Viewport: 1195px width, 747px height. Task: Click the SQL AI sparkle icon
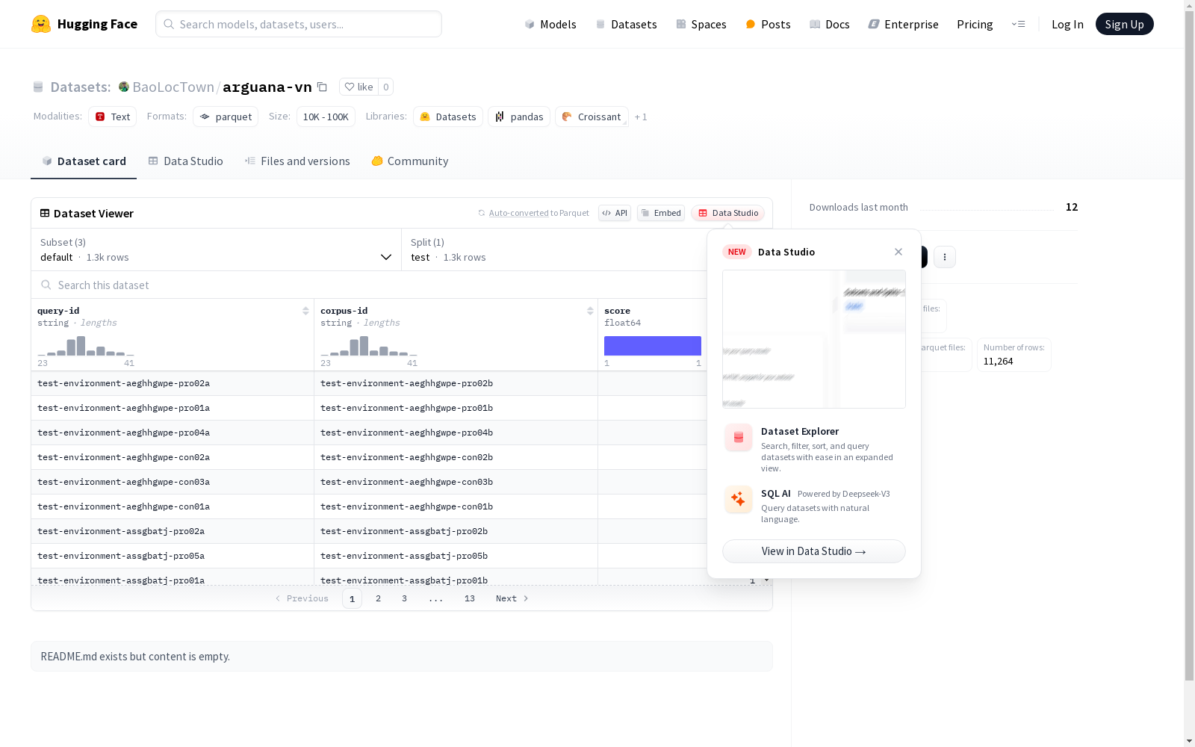click(x=739, y=499)
